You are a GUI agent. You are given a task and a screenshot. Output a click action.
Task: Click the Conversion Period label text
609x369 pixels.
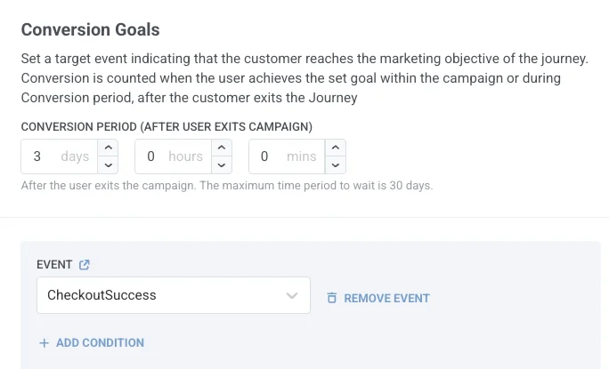click(x=166, y=126)
